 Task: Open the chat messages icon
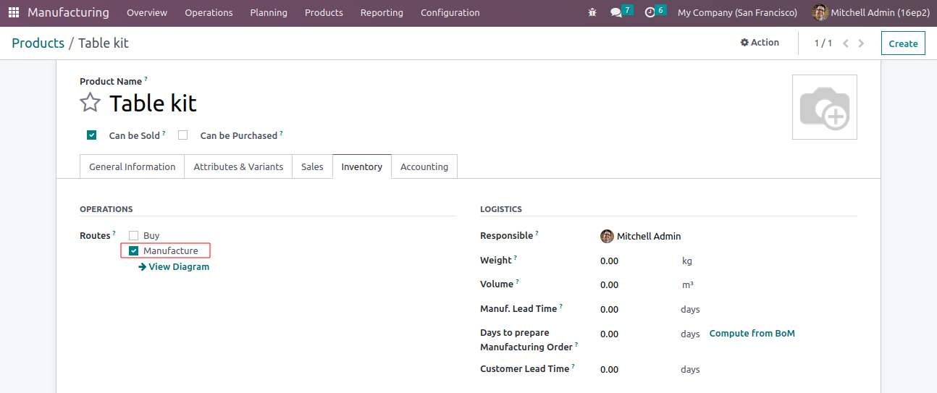coord(616,12)
